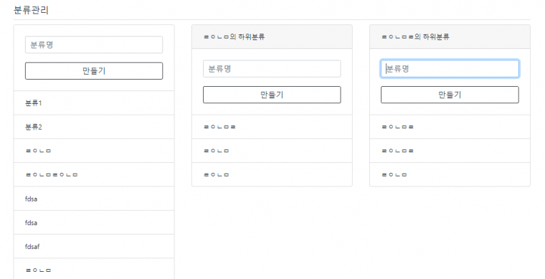Click 만들기 in the ㄹㅇㄴㅁㄹ의 하위분류 panel
The height and width of the screenshot is (279, 545).
(x=450, y=95)
